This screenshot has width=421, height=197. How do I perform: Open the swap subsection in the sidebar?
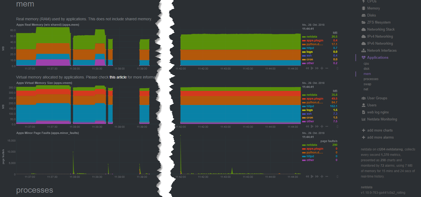[367, 84]
